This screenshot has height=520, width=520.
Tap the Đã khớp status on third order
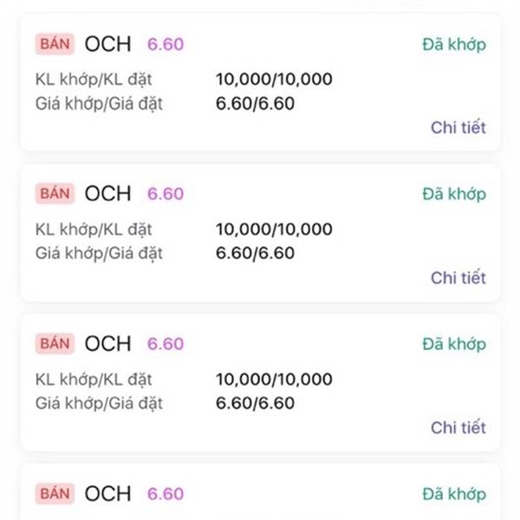(x=454, y=344)
